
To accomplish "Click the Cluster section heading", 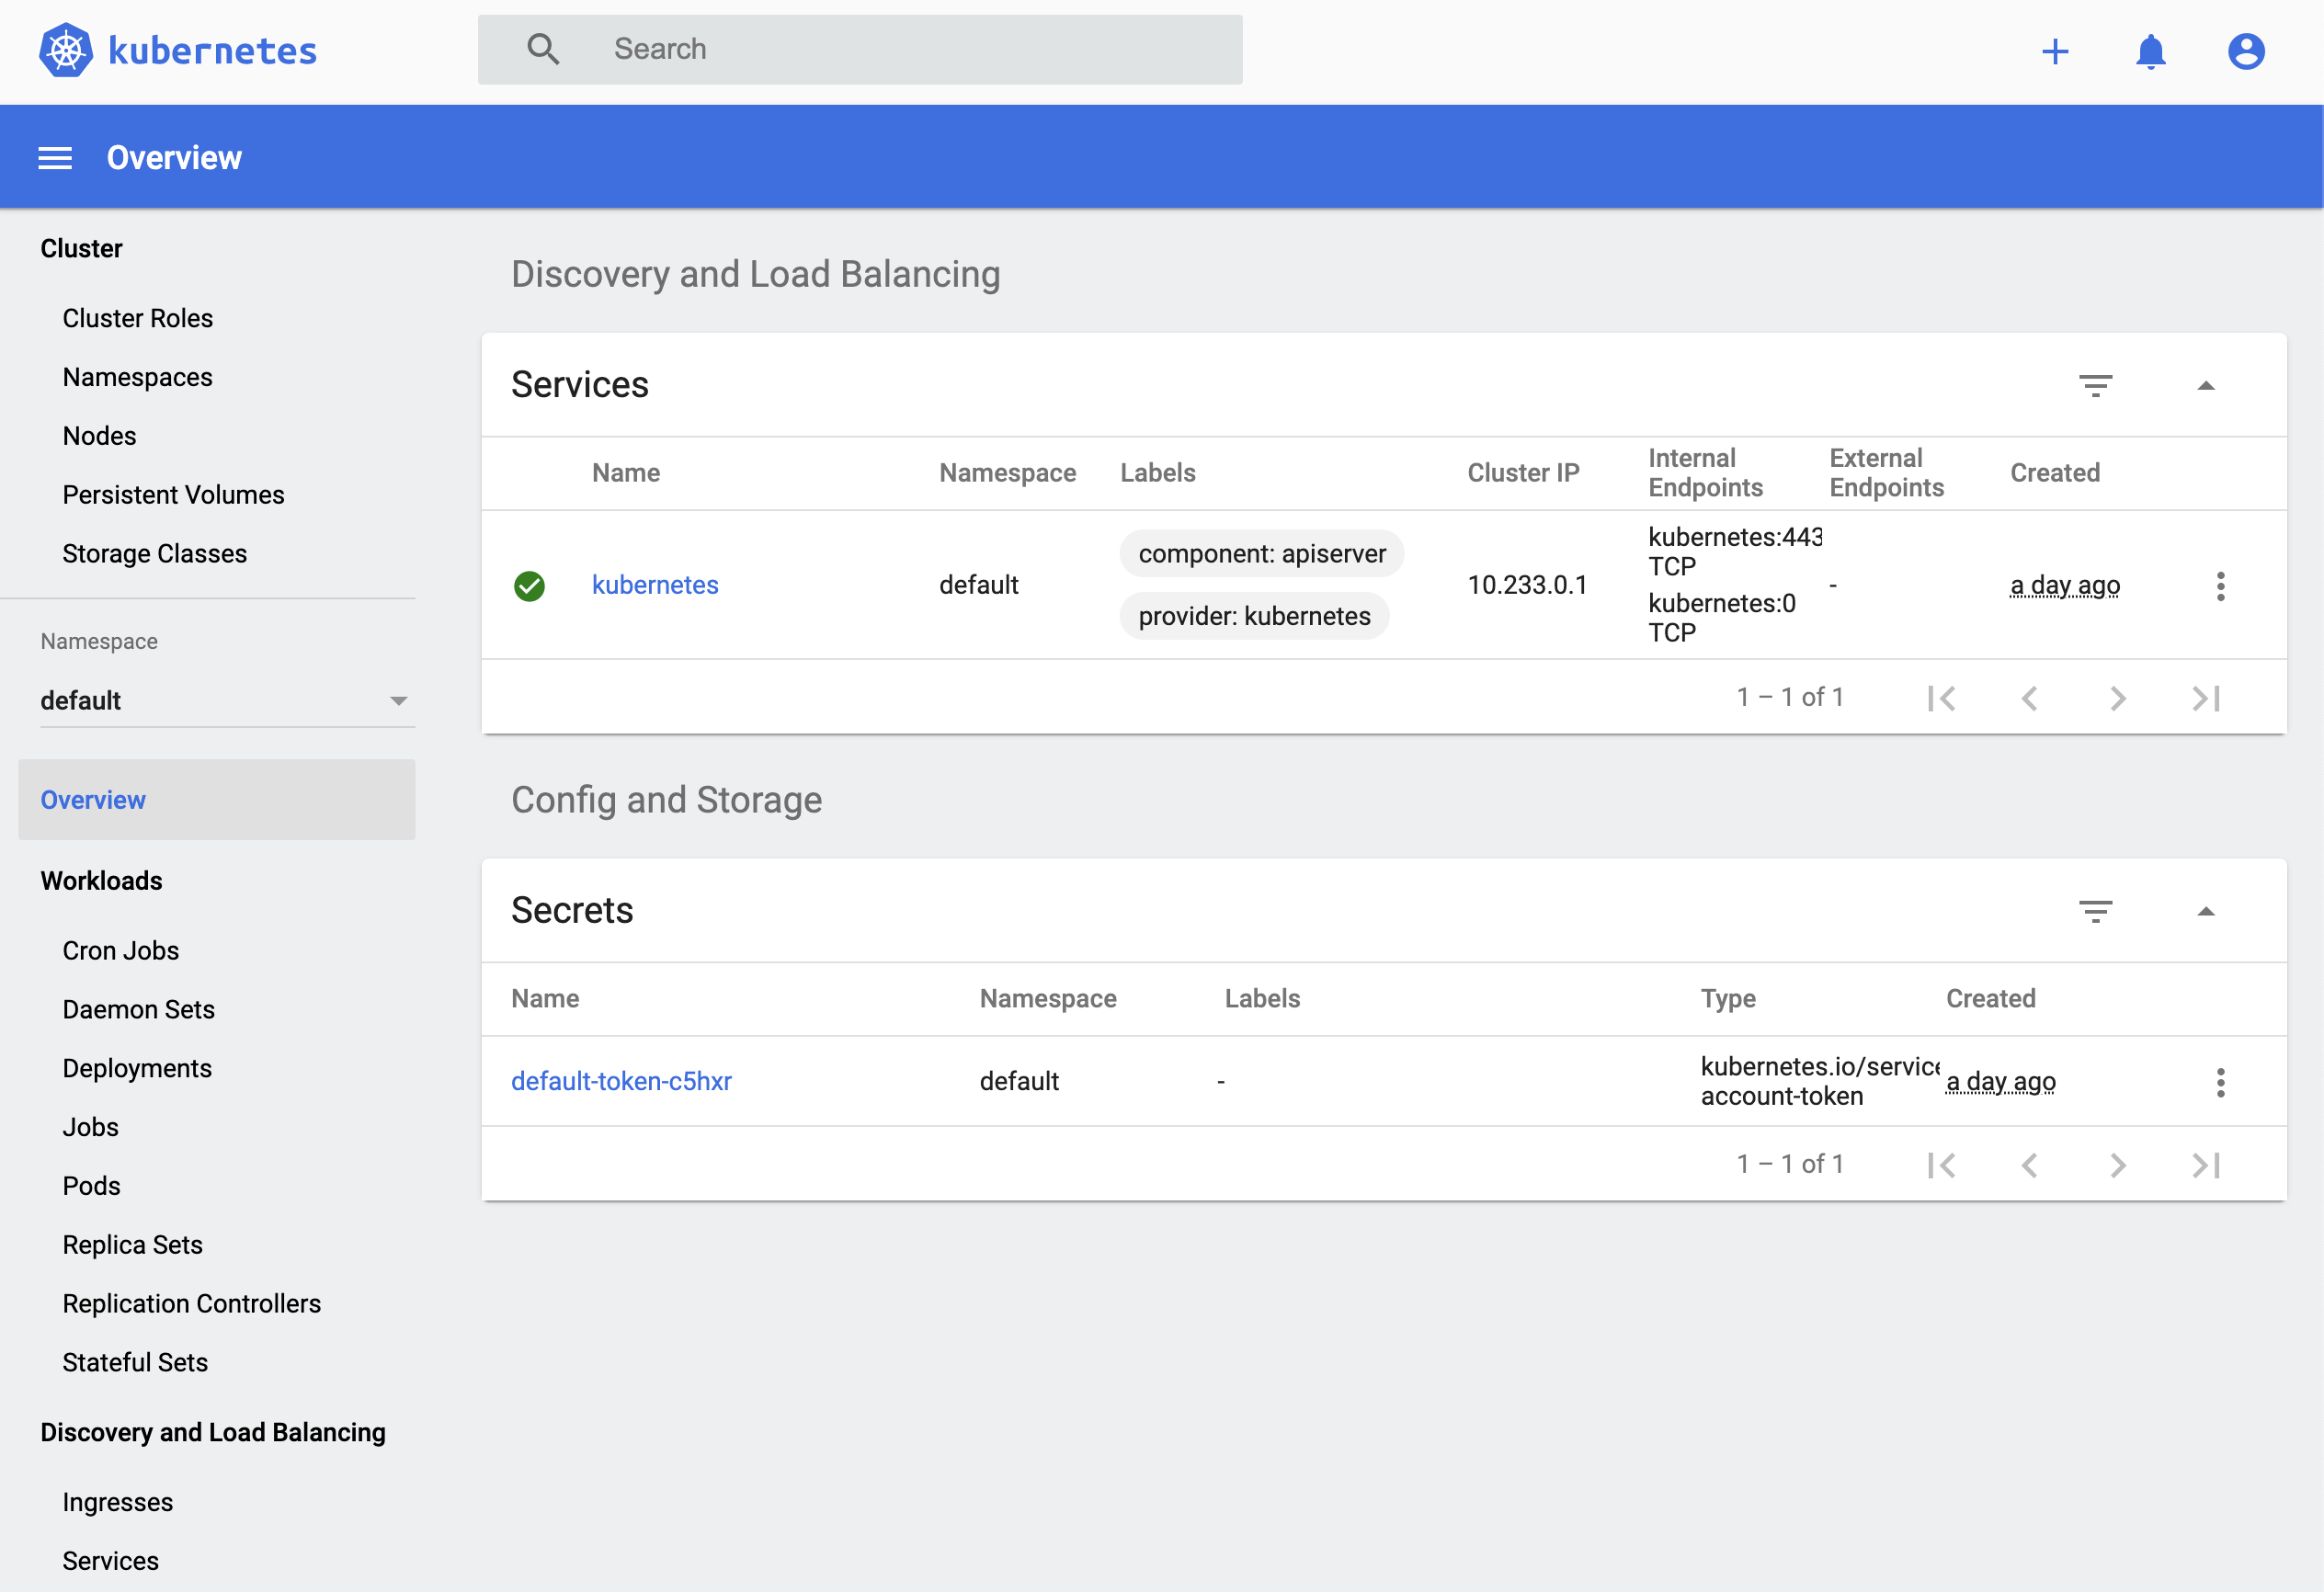I will (x=82, y=249).
